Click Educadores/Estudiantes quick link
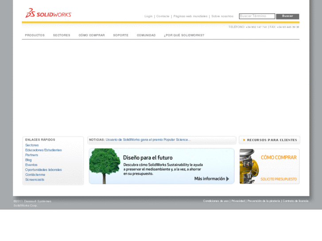This screenshot has width=322, height=241. [x=43, y=150]
